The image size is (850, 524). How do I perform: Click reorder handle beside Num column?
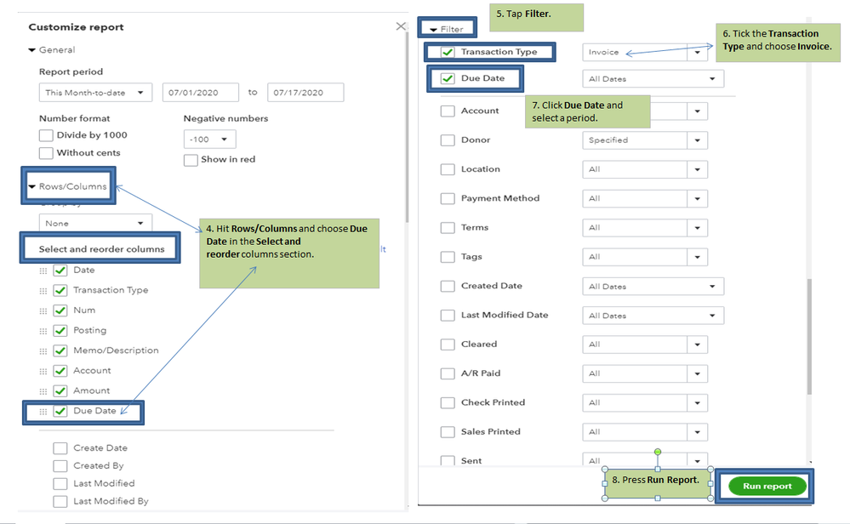click(43, 310)
